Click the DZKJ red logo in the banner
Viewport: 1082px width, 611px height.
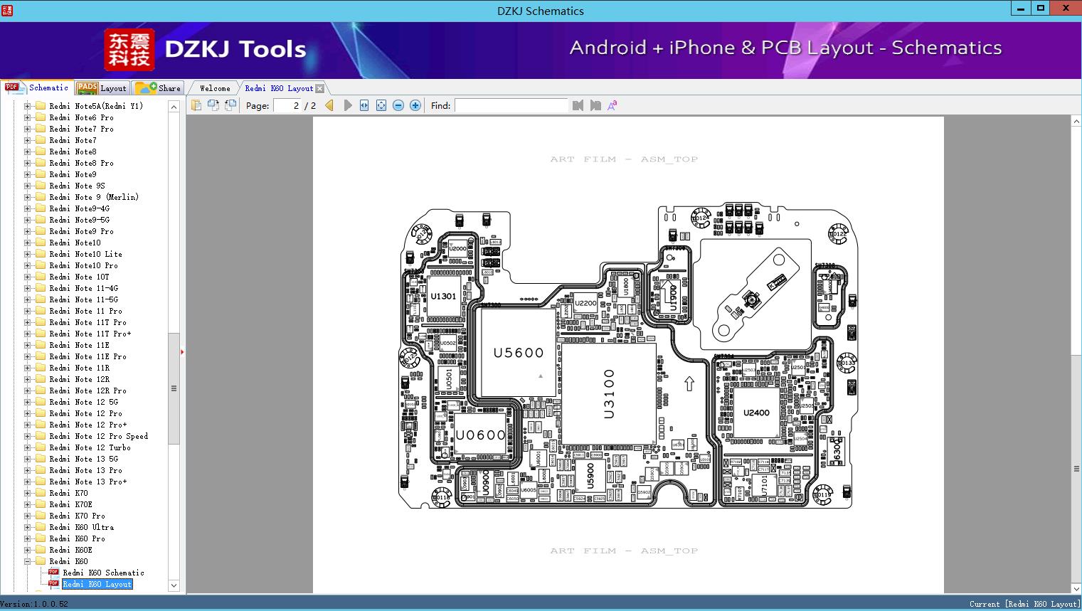129,50
